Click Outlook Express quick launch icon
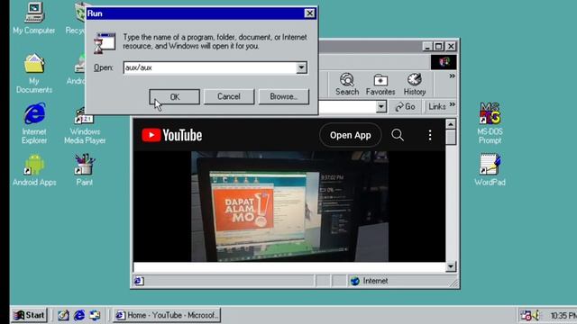 tap(95, 315)
